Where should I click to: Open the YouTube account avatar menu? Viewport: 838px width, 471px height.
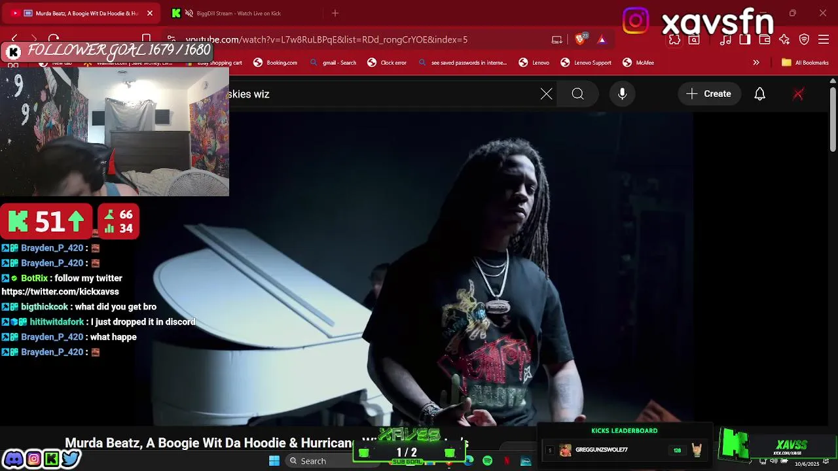tap(798, 94)
